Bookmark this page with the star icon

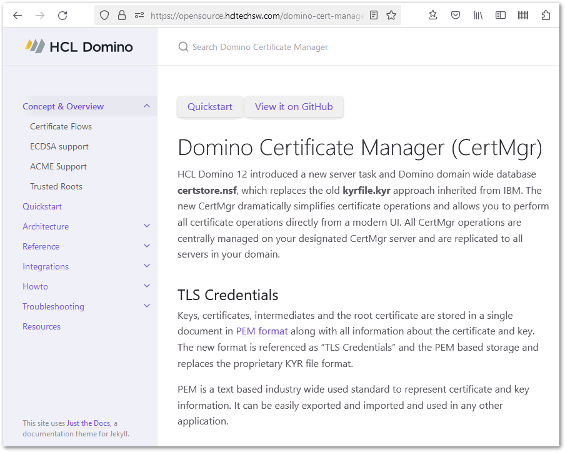(391, 15)
